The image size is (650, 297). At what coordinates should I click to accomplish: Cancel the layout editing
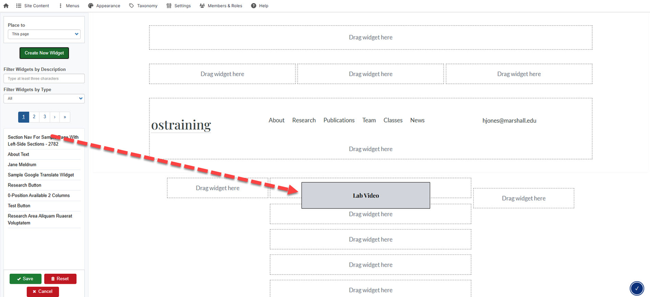pyautogui.click(x=43, y=291)
